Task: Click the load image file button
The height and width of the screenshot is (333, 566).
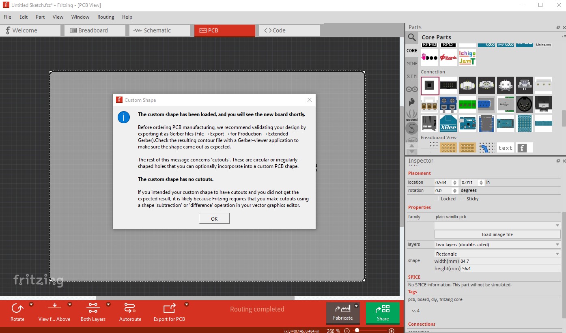Action: pos(497,234)
